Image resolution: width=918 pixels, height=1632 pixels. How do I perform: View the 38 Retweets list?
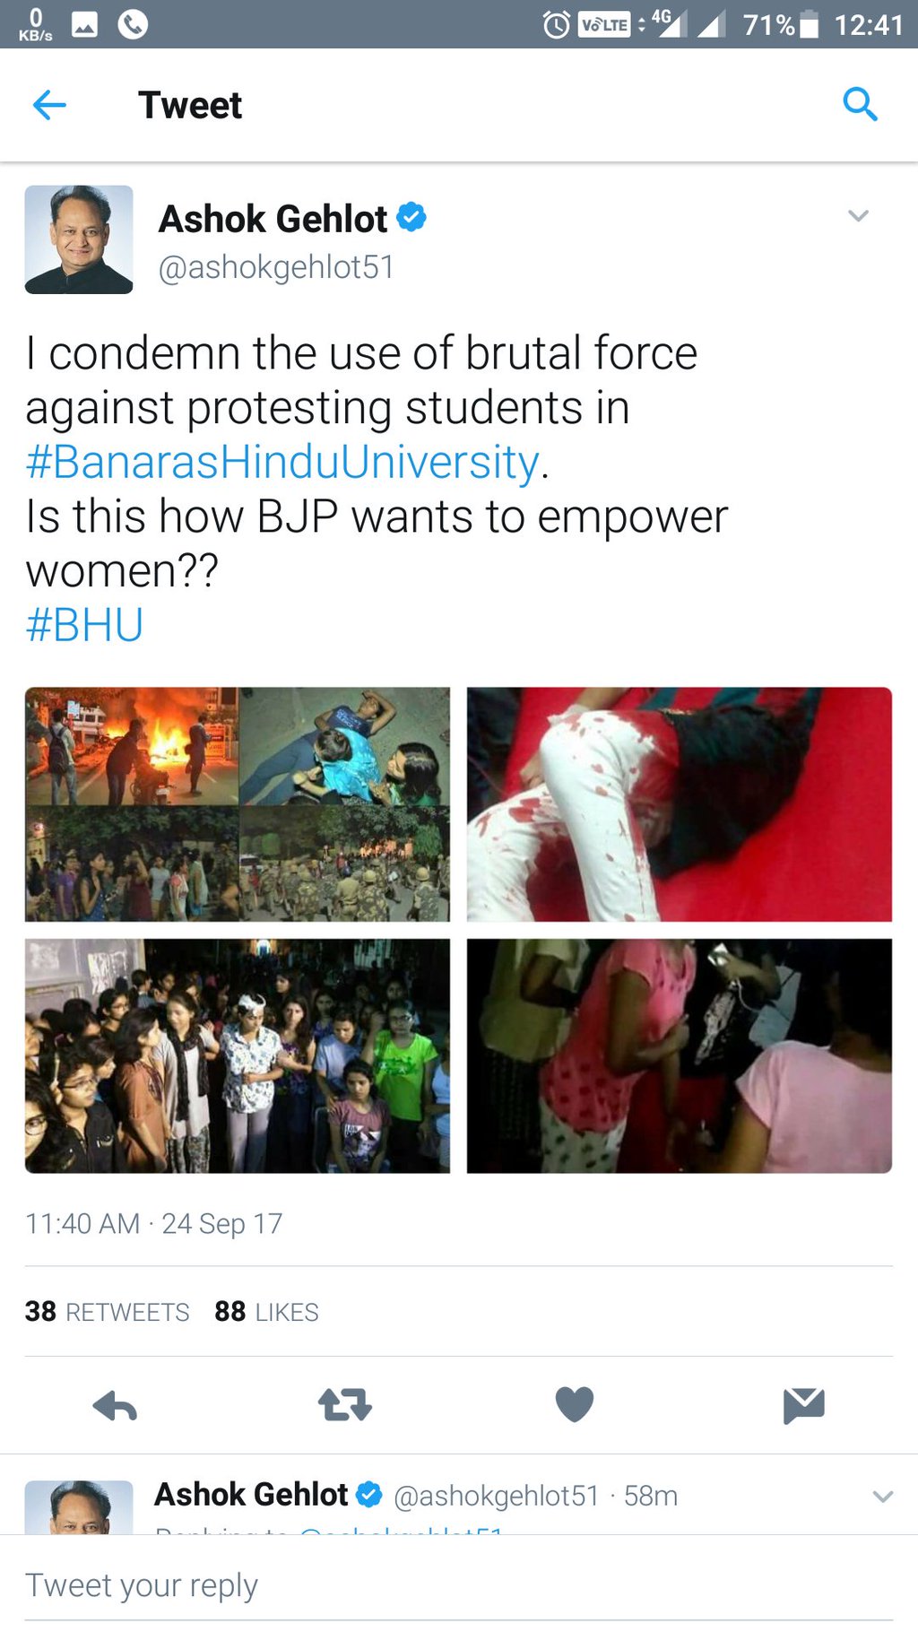click(108, 1312)
